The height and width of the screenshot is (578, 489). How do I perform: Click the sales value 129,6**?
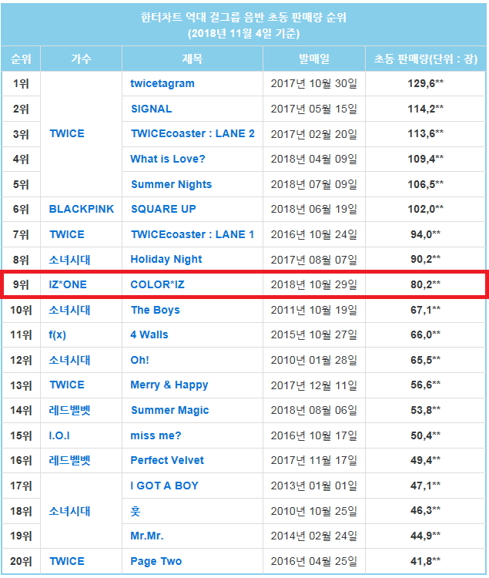pyautogui.click(x=426, y=84)
